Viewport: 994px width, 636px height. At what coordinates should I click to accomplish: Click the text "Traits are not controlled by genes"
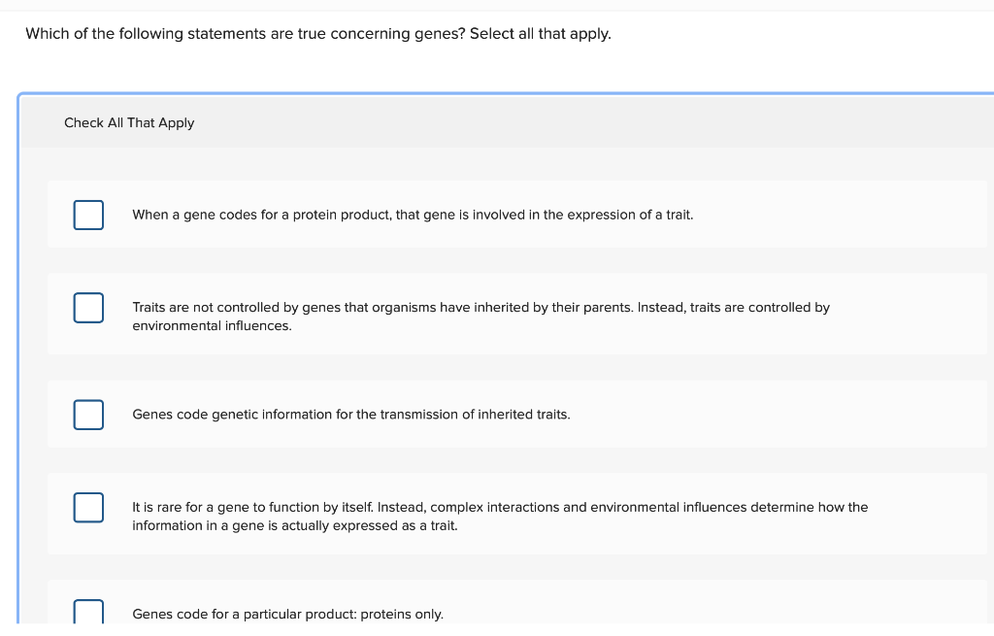tap(243, 308)
